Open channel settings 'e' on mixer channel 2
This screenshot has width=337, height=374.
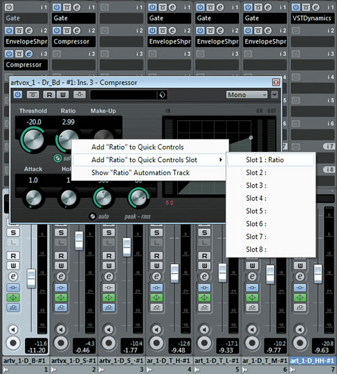[61, 276]
